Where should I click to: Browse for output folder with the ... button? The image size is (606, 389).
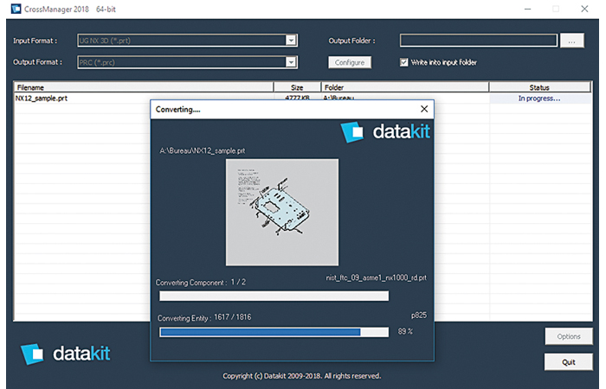[x=572, y=41]
